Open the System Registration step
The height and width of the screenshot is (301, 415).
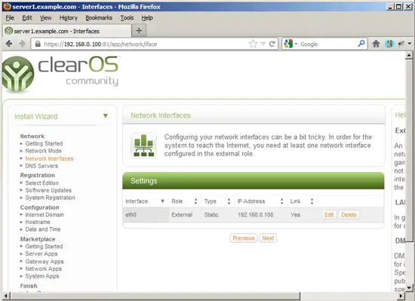pos(50,198)
